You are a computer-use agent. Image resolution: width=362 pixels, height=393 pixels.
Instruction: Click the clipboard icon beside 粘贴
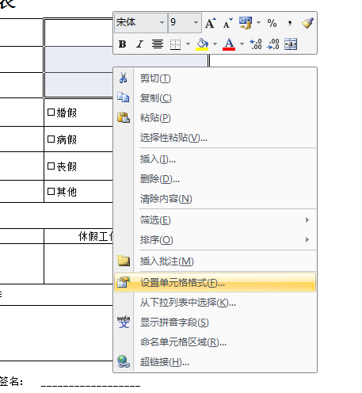tap(124, 117)
